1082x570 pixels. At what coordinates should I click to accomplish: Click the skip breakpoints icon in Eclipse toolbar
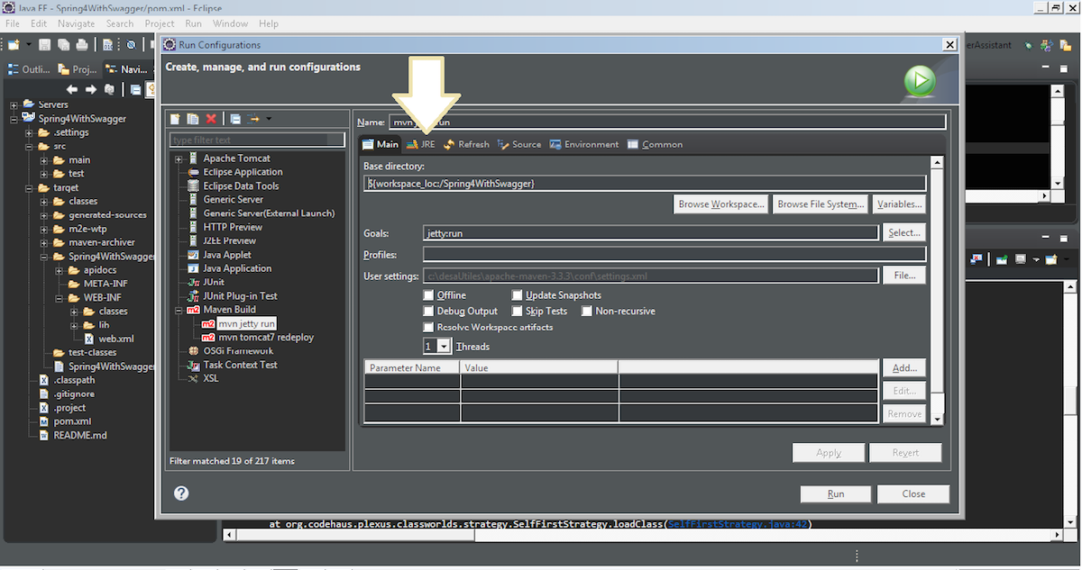[x=131, y=44]
